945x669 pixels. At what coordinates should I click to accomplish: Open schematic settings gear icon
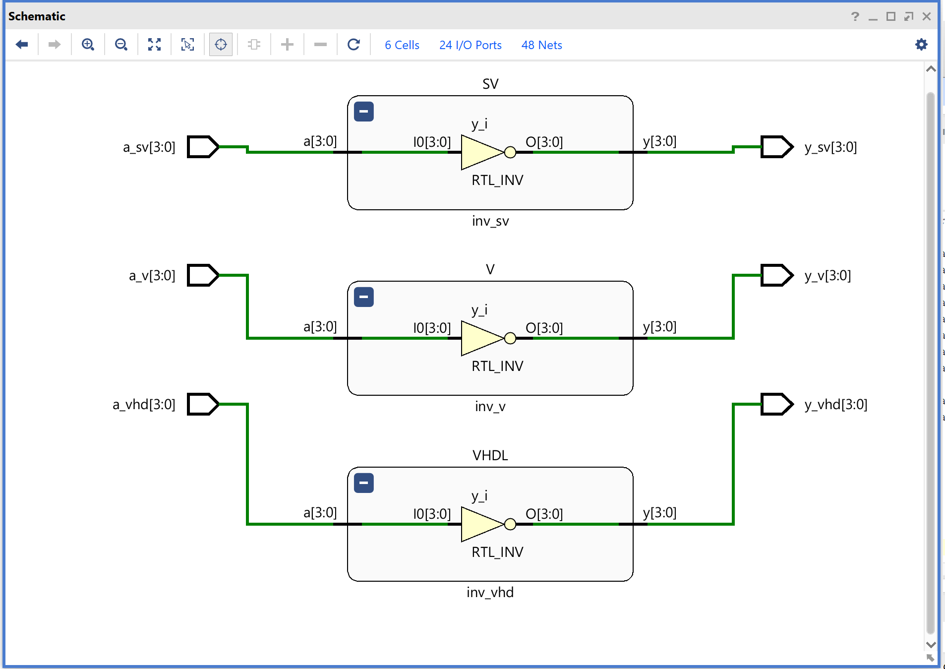[921, 45]
